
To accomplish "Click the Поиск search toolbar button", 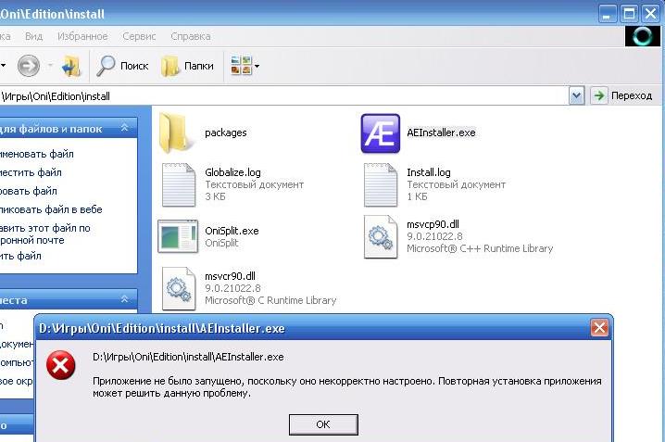I will pos(122,67).
